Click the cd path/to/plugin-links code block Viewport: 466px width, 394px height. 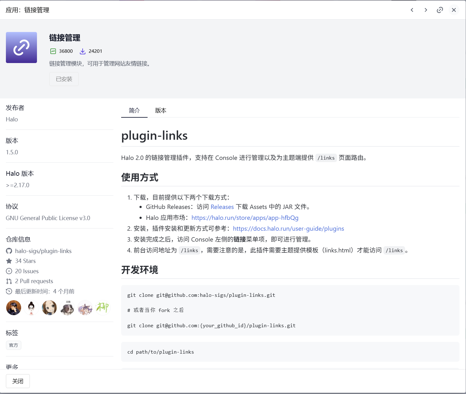[x=290, y=352]
